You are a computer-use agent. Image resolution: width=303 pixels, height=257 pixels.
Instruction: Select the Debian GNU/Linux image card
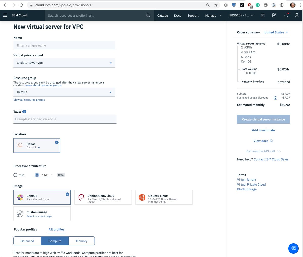[103, 197]
